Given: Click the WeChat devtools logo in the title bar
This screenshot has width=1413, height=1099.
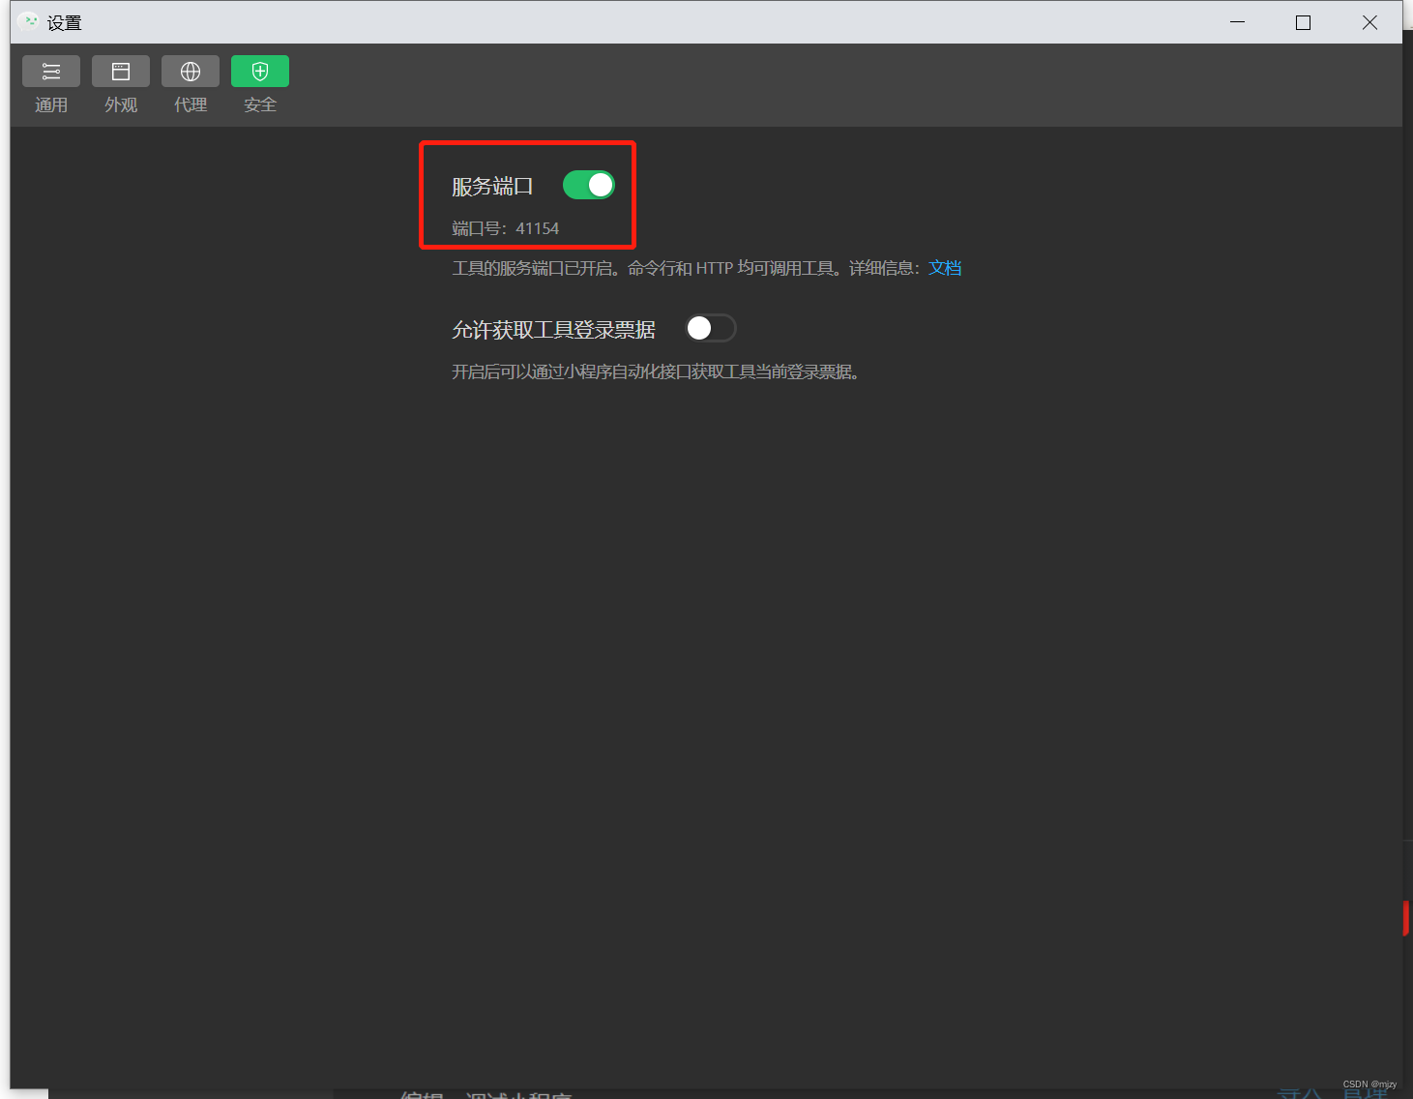Looking at the screenshot, I should [x=28, y=21].
